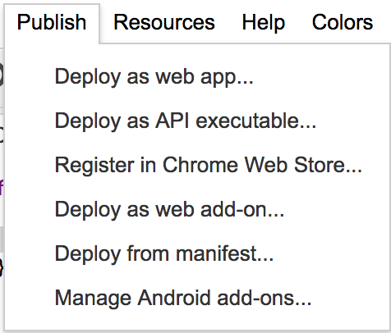
Task: Click the Colors item in menu bar
Action: pyautogui.click(x=343, y=22)
